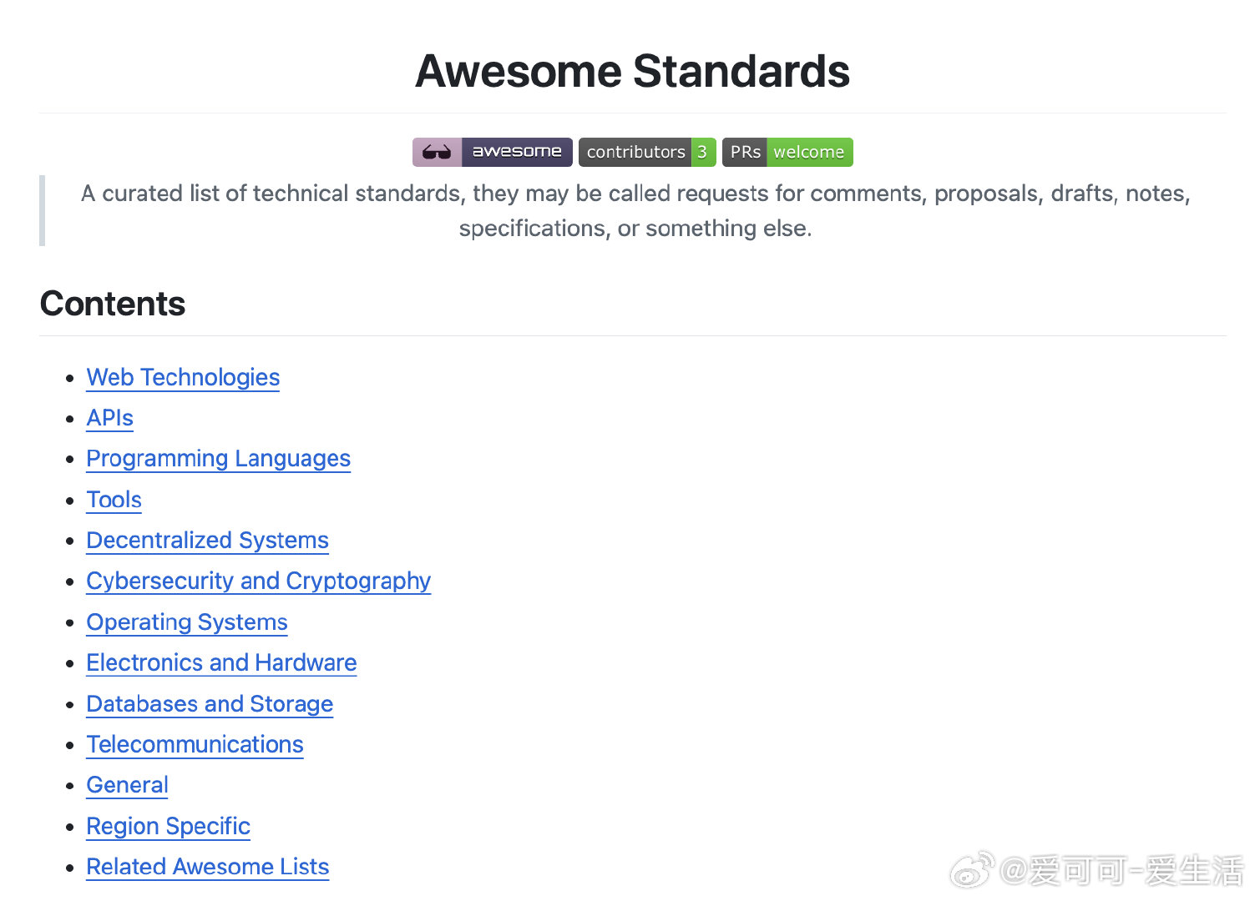Open the Region Specific link
This screenshot has width=1255, height=901.
(x=169, y=826)
